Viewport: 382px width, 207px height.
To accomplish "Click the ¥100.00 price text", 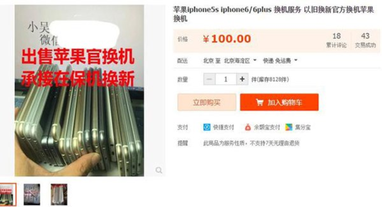I will coord(227,39).
